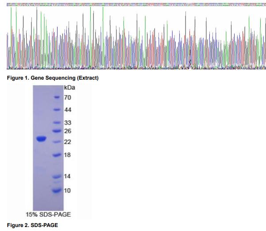This screenshot has width=266, height=231.
Task: Click the ladder band beside 18 label
Action: pyautogui.click(x=57, y=155)
